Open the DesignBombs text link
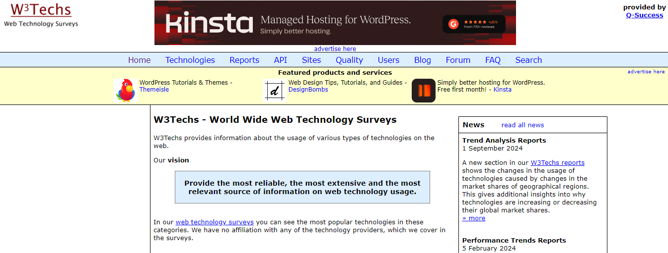668x253 pixels. [x=308, y=90]
